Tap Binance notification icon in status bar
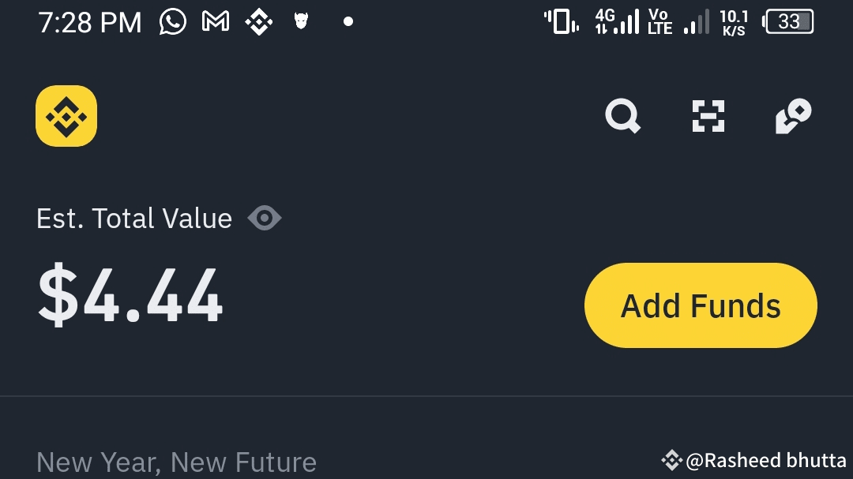This screenshot has width=853, height=479. point(258,22)
